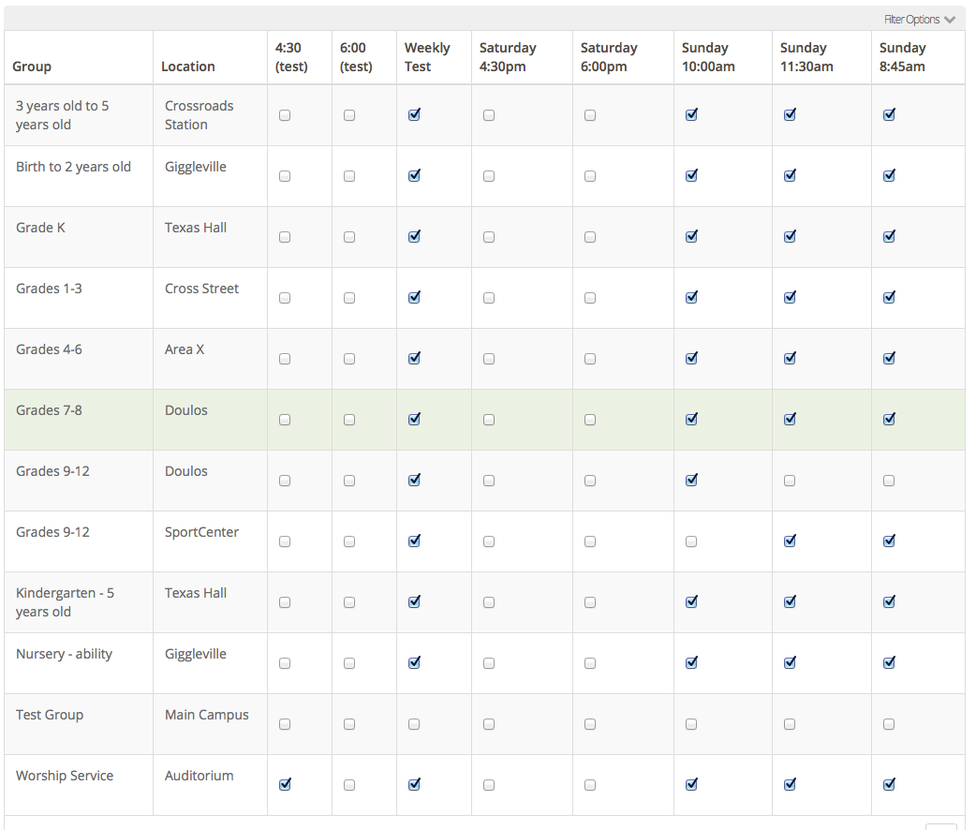Enable Weekly Test for Test Group
976x830 pixels.
tap(413, 723)
